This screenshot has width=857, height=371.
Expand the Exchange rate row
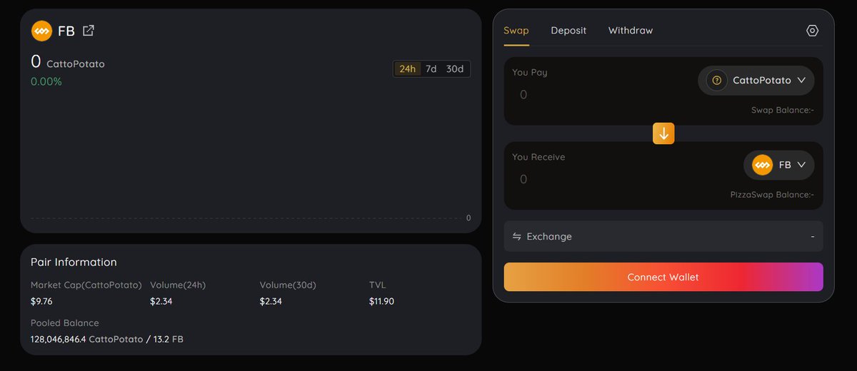[x=663, y=236]
